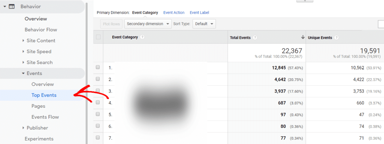Click help icon beside Event Category header
The height and width of the screenshot is (144, 384).
[142, 37]
